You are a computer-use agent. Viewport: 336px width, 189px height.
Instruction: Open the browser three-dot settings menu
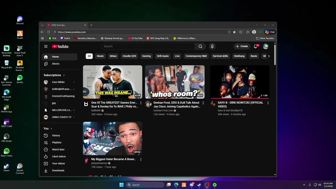pos(260,32)
